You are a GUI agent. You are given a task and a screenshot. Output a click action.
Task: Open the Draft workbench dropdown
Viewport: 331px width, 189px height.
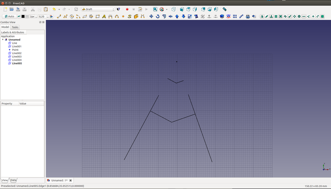pos(98,9)
